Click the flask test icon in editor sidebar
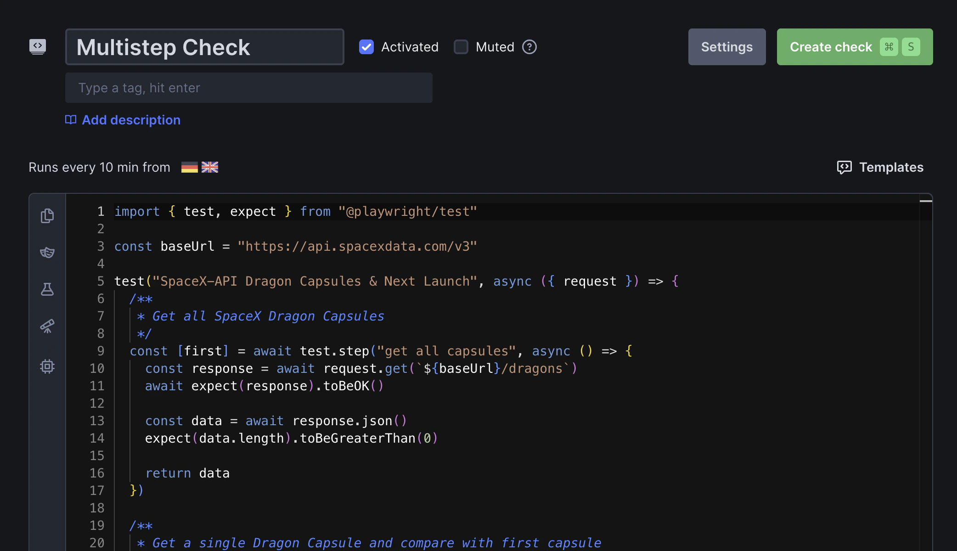The width and height of the screenshot is (957, 551). [x=47, y=289]
